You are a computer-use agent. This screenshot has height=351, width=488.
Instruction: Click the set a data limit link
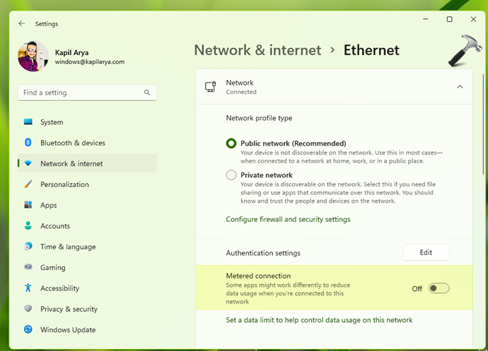[319, 320]
